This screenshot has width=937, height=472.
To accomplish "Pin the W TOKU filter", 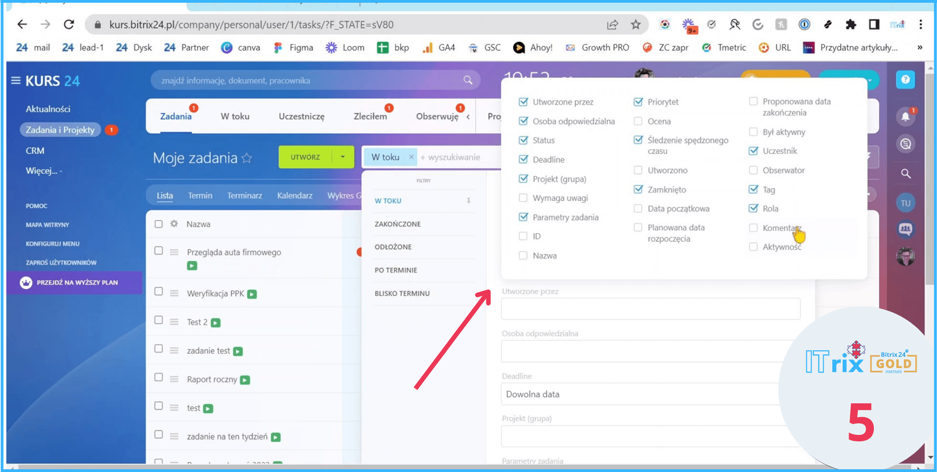I will coord(468,201).
